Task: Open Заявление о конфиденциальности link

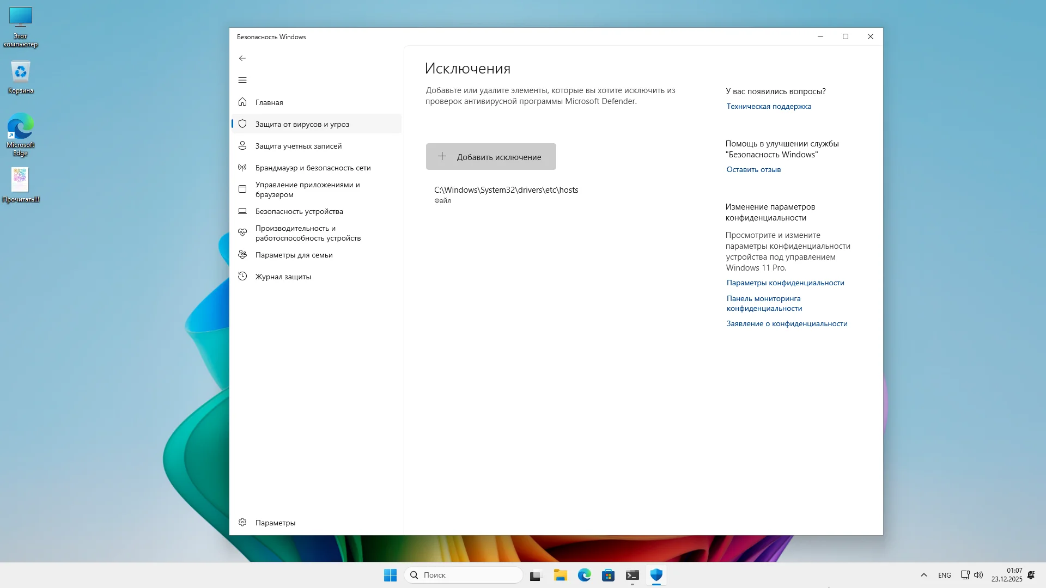Action: tap(786, 324)
